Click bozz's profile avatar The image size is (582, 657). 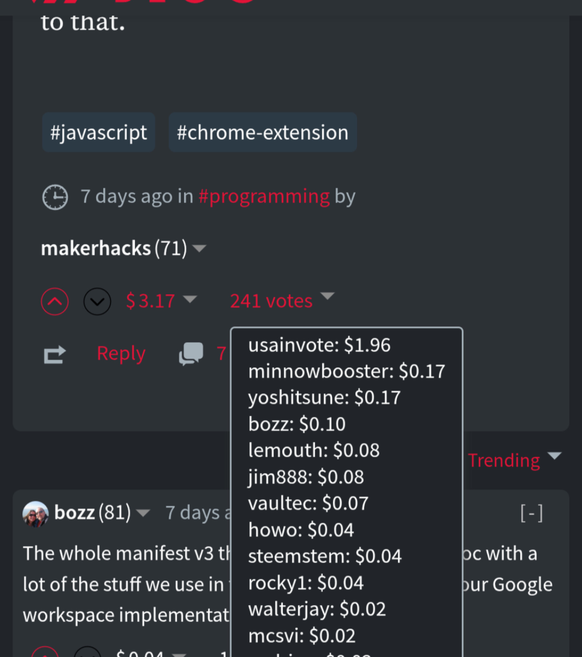point(35,514)
